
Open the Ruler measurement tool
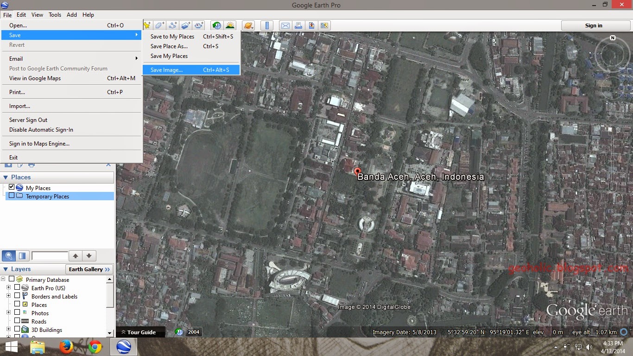(267, 25)
